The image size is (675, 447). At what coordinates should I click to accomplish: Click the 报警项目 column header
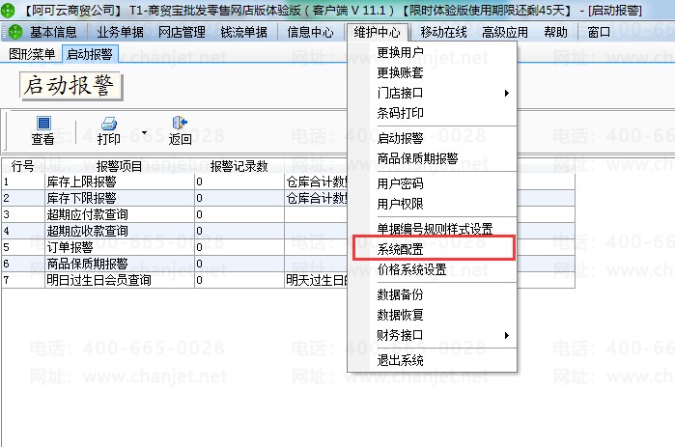coord(119,166)
